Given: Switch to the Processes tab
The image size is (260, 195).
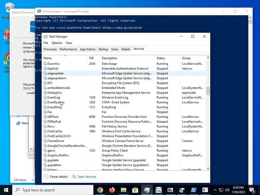Looking at the screenshot, I should pyautogui.click(x=50, y=49).
